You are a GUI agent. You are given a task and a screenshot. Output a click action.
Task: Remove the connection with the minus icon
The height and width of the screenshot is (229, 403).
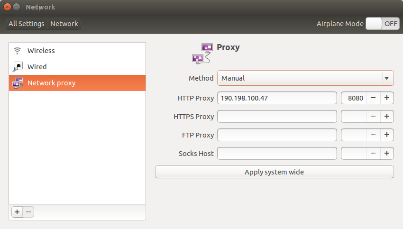coord(28,212)
